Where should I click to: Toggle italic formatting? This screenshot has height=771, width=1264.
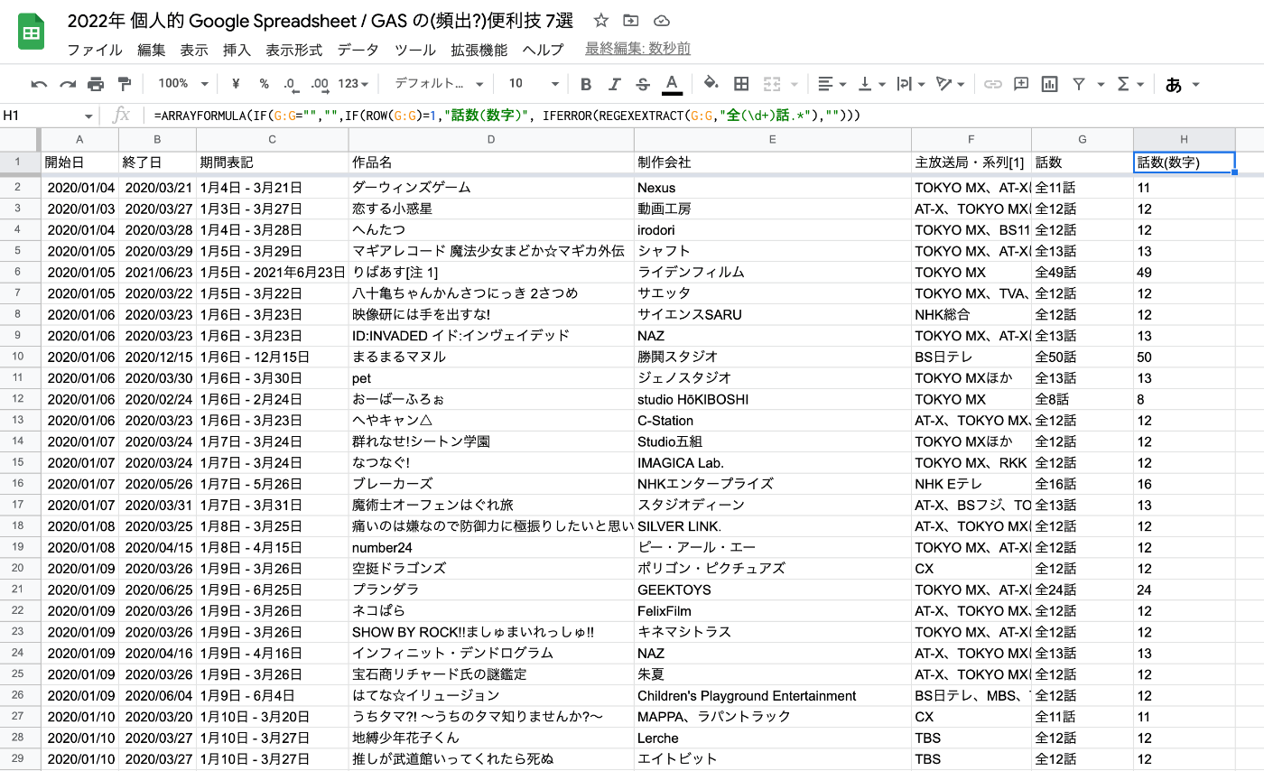click(615, 84)
